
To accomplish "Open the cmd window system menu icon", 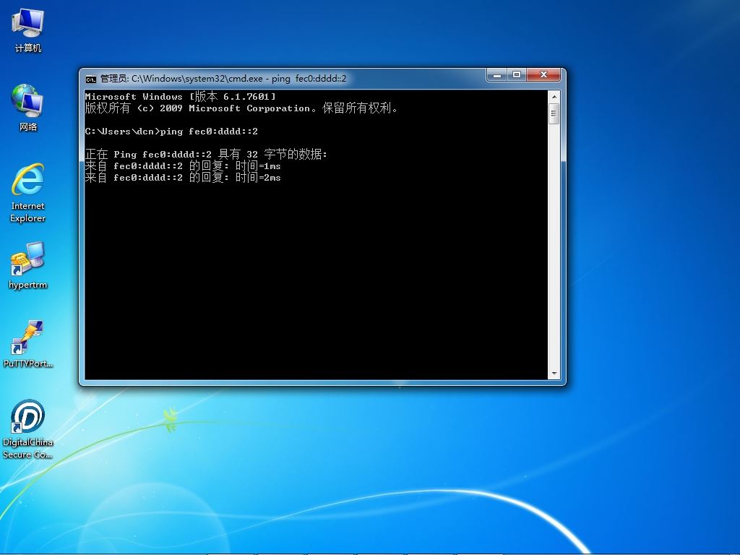I will pyautogui.click(x=90, y=79).
